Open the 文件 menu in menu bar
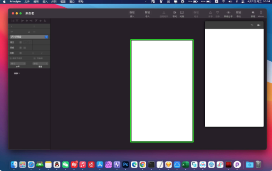Image resolution: width=272 pixels, height=171 pixels. pos(27,1)
